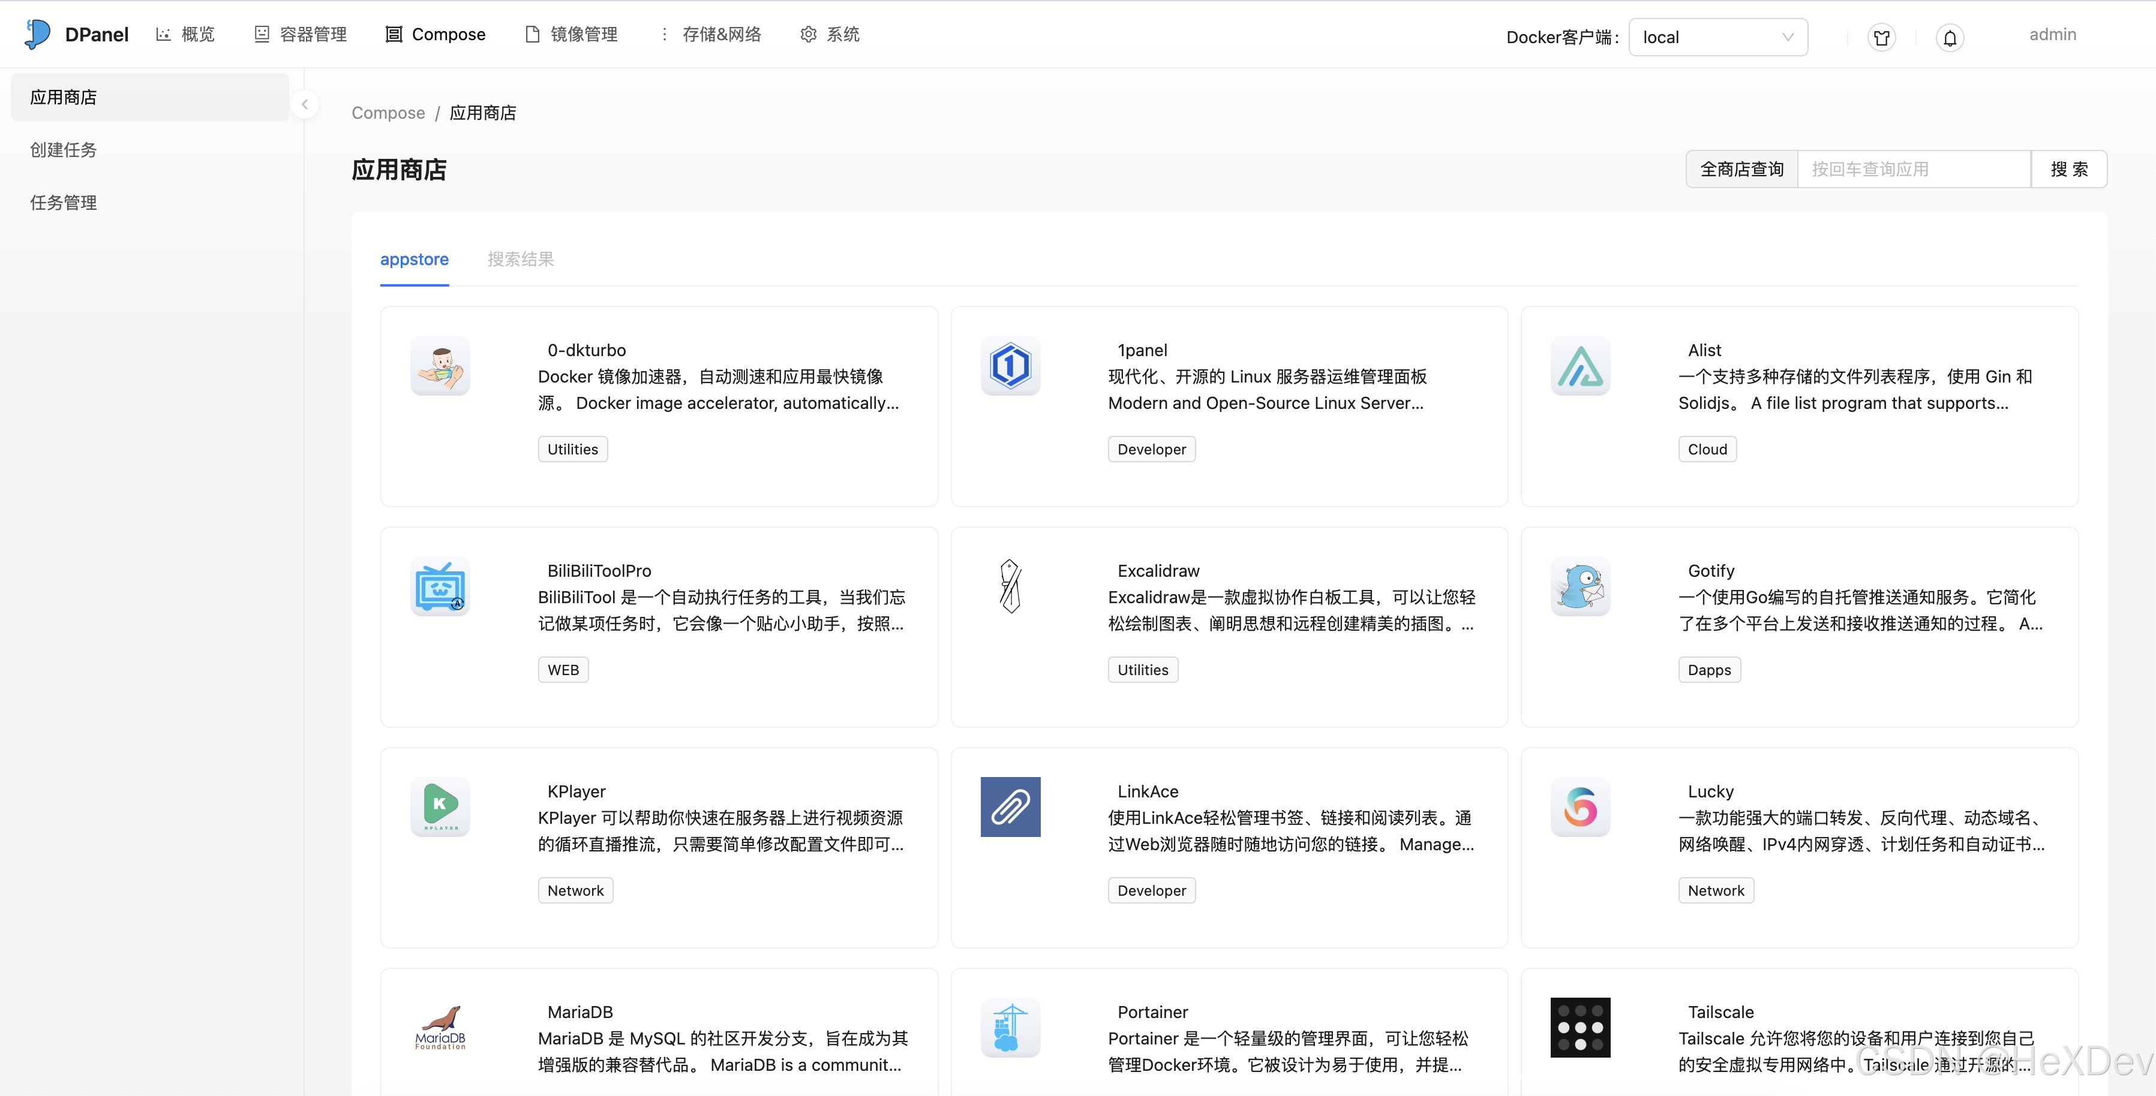Image resolution: width=2156 pixels, height=1096 pixels.
Task: Click the Network tag on Lucky
Action: click(x=1716, y=891)
